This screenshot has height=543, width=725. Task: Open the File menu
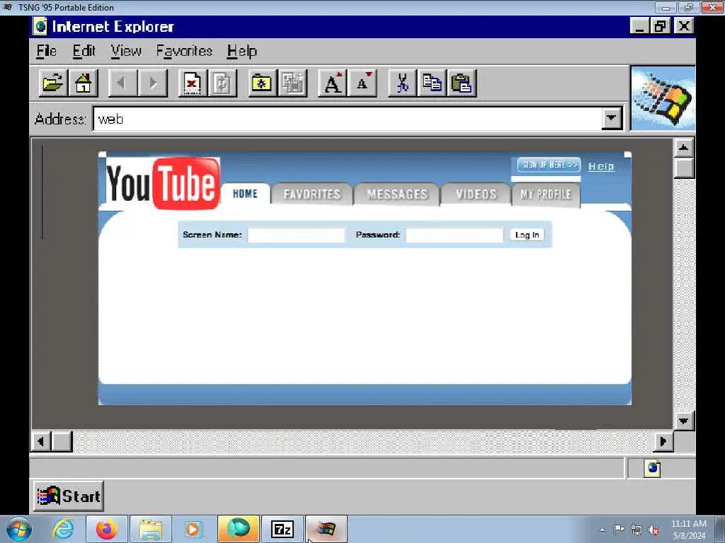[x=46, y=51]
